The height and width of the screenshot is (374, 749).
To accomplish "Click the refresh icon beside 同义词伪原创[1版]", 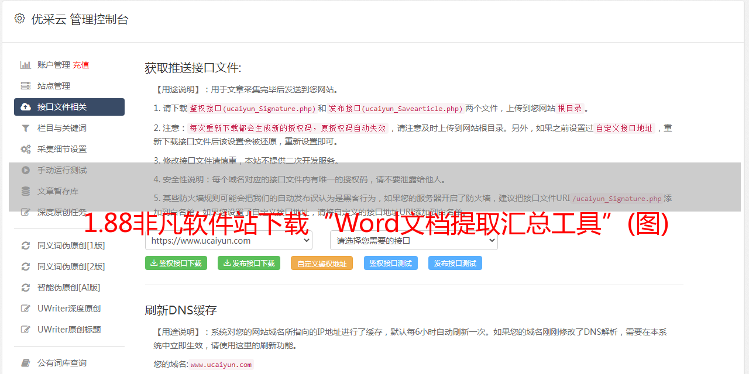I will [x=26, y=245].
